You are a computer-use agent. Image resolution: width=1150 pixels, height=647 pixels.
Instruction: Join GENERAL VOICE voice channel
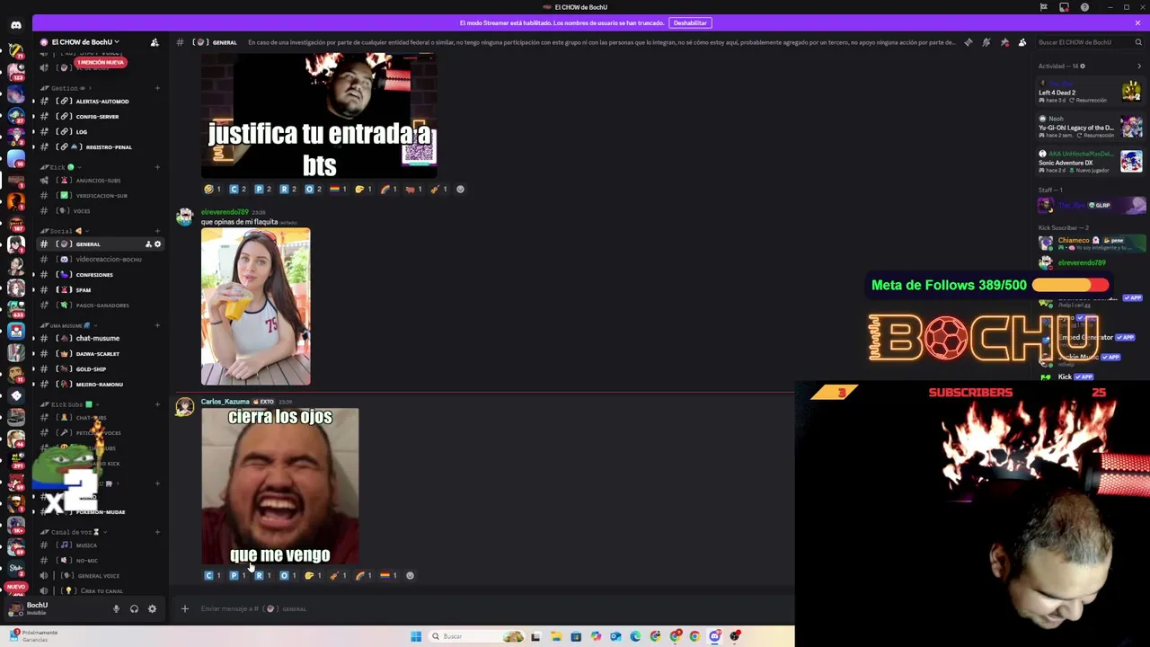pos(99,575)
